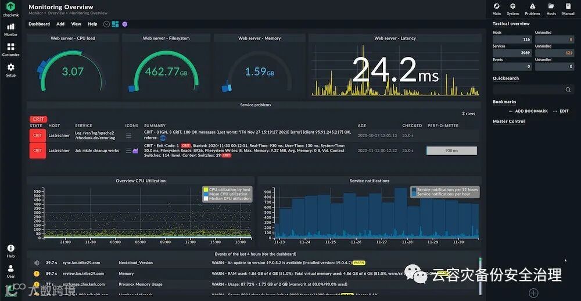581x301 pixels.
Task: Sort by the SERVICE column header
Action: tap(83, 126)
